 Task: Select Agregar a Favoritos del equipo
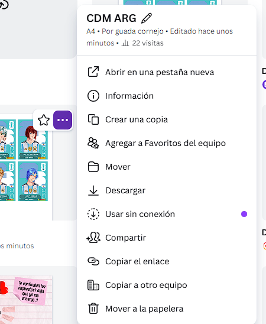167,143
